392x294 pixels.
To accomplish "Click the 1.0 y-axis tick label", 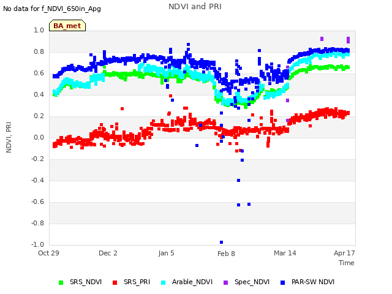I will (39, 30).
